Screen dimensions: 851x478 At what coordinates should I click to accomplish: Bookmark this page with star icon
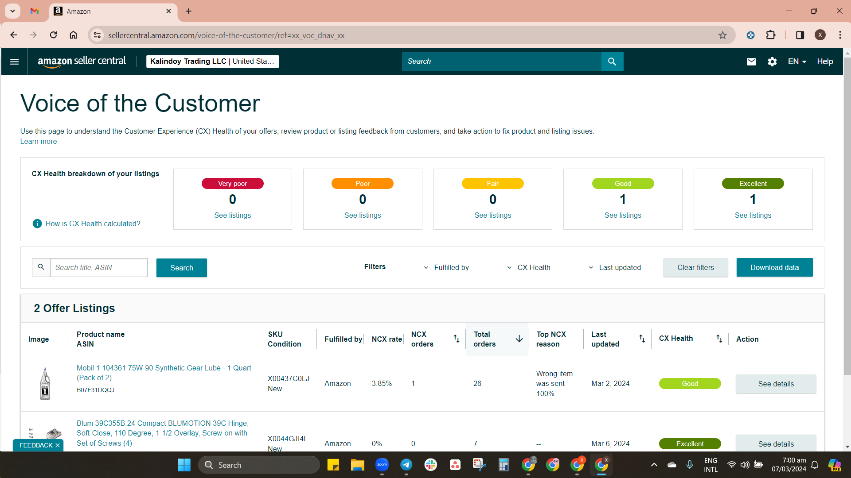coord(722,35)
